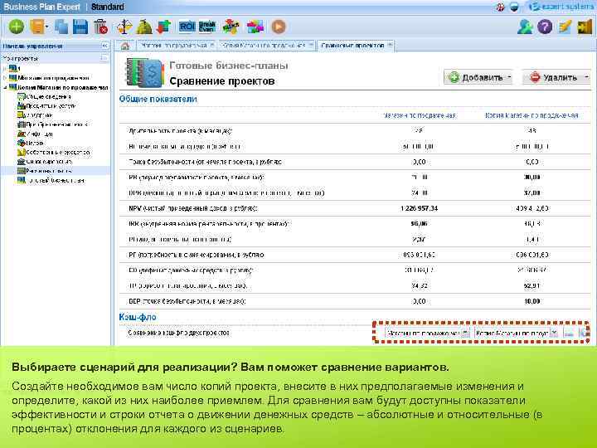This screenshot has width=597, height=448.
Task: Click the Магазин по продаже чая column header
Action: 419,115
